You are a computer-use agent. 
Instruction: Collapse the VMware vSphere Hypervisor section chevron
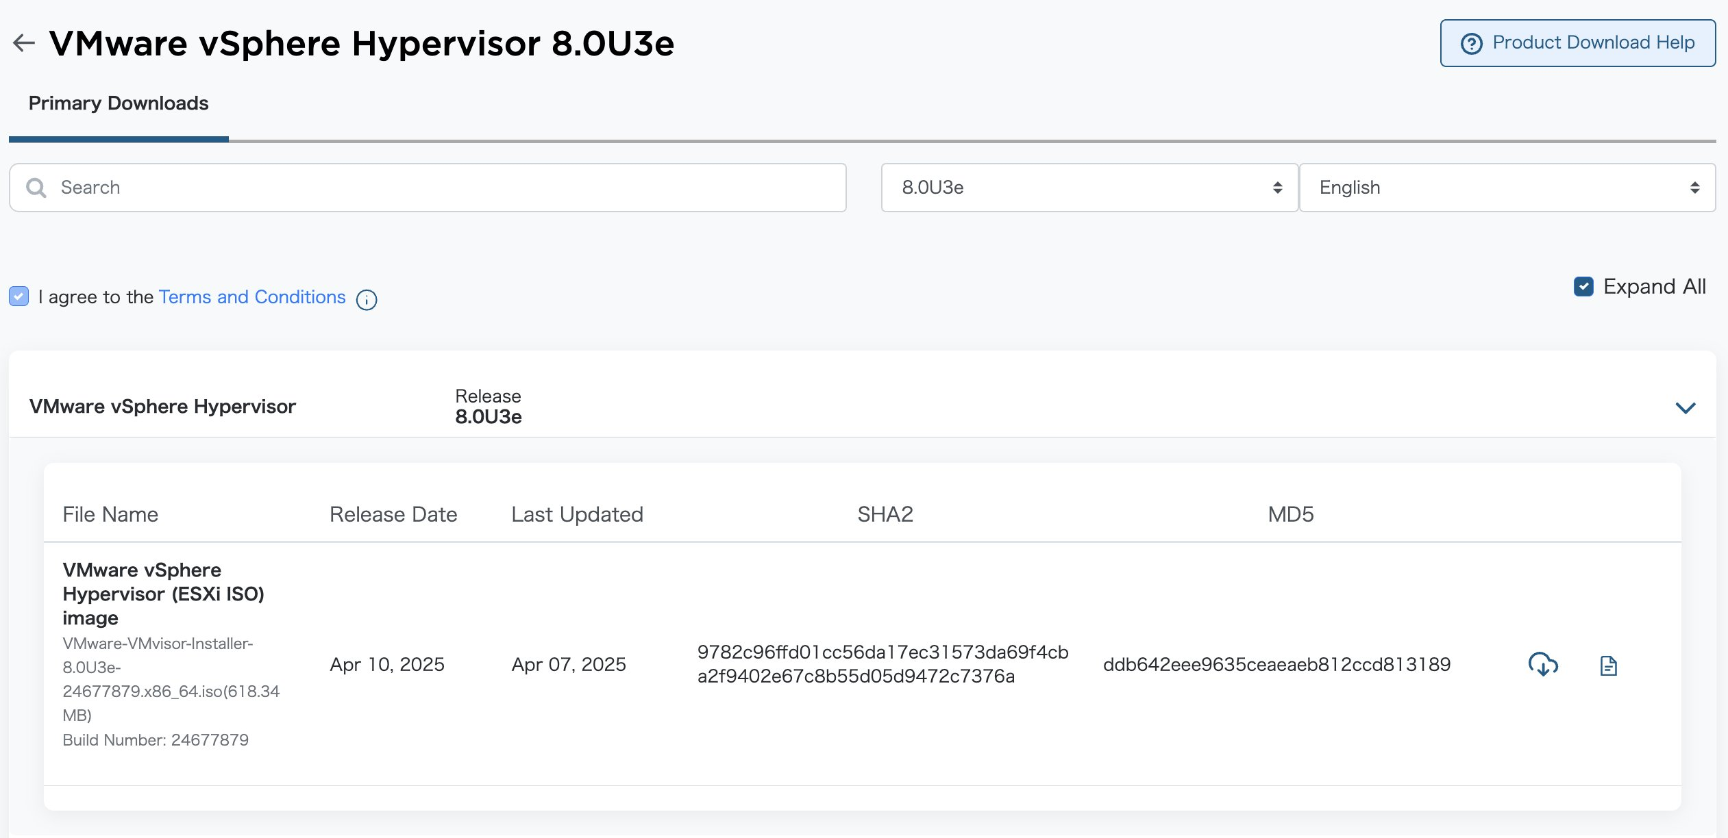[1685, 408]
